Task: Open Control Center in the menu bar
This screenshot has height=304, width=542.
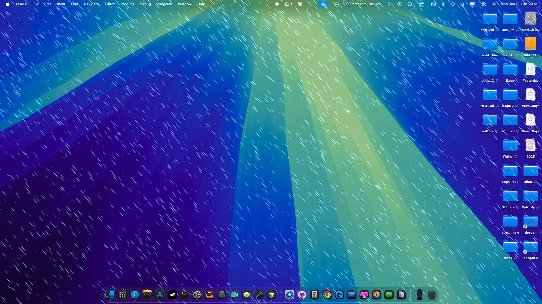Action: 484,4
